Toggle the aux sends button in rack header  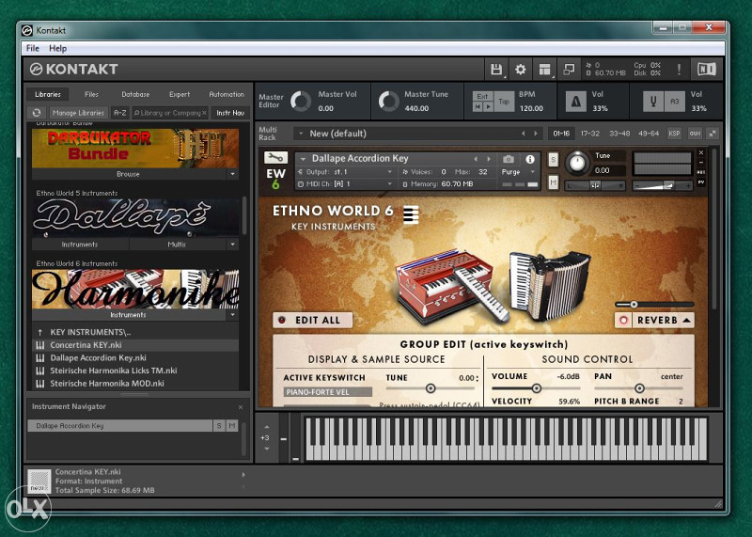[695, 134]
